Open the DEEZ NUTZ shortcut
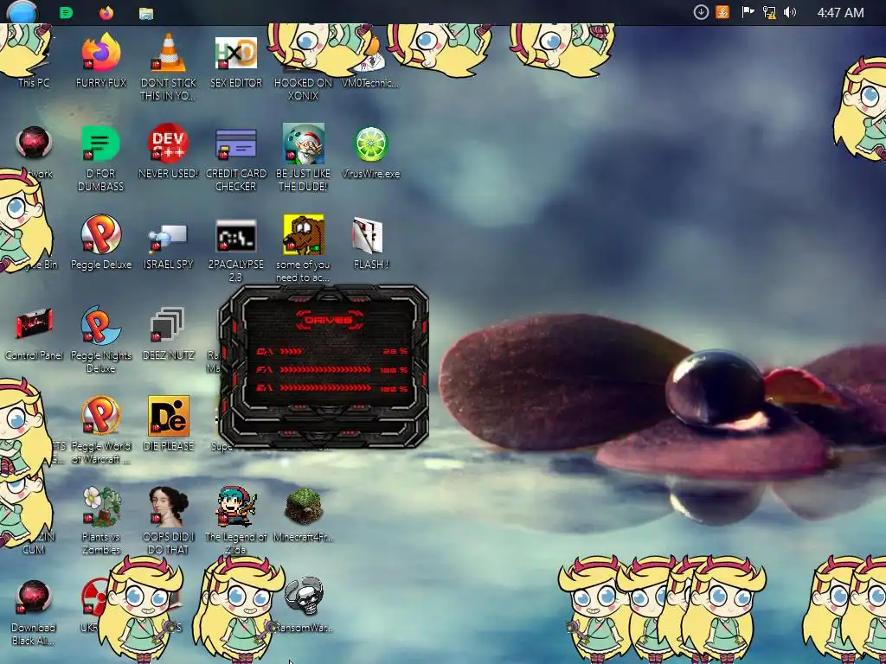Viewport: 886px width, 664px height. [x=168, y=333]
